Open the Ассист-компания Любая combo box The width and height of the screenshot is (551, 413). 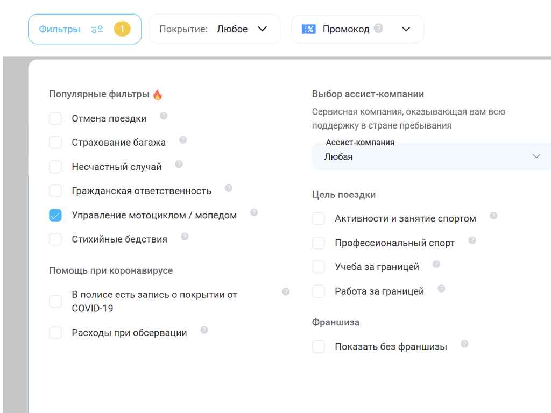click(x=432, y=156)
